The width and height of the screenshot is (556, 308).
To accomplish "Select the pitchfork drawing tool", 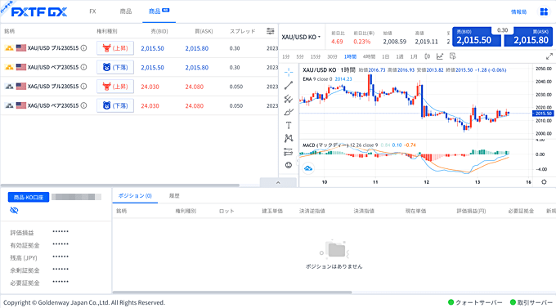I will pos(289,99).
